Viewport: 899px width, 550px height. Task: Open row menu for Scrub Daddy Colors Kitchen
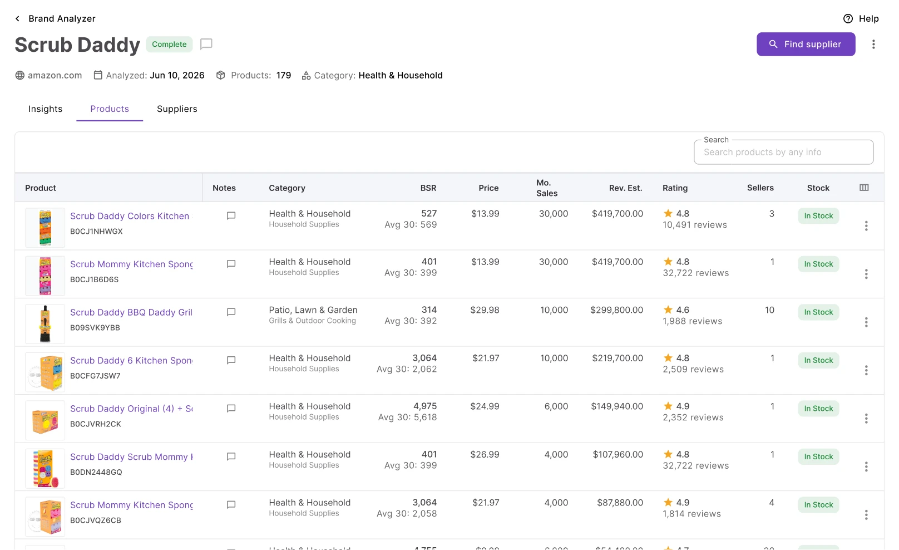(866, 226)
